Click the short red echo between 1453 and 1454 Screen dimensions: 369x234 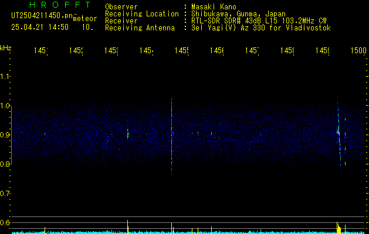point(128,135)
